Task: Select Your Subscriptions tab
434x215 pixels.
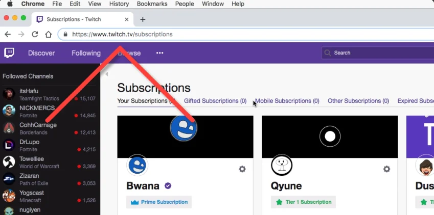Action: [x=146, y=101]
